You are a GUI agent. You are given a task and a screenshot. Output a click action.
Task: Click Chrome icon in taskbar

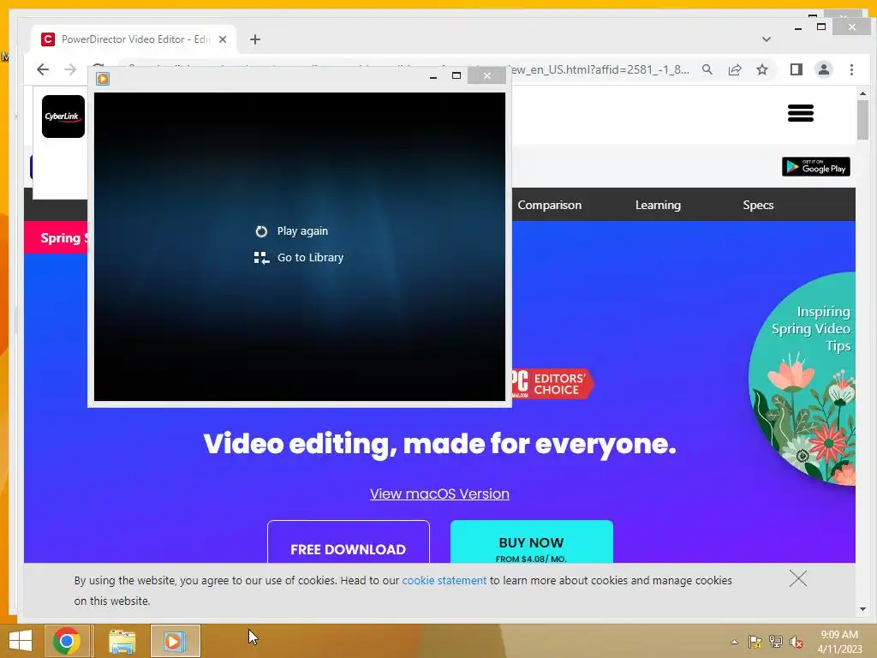click(67, 641)
